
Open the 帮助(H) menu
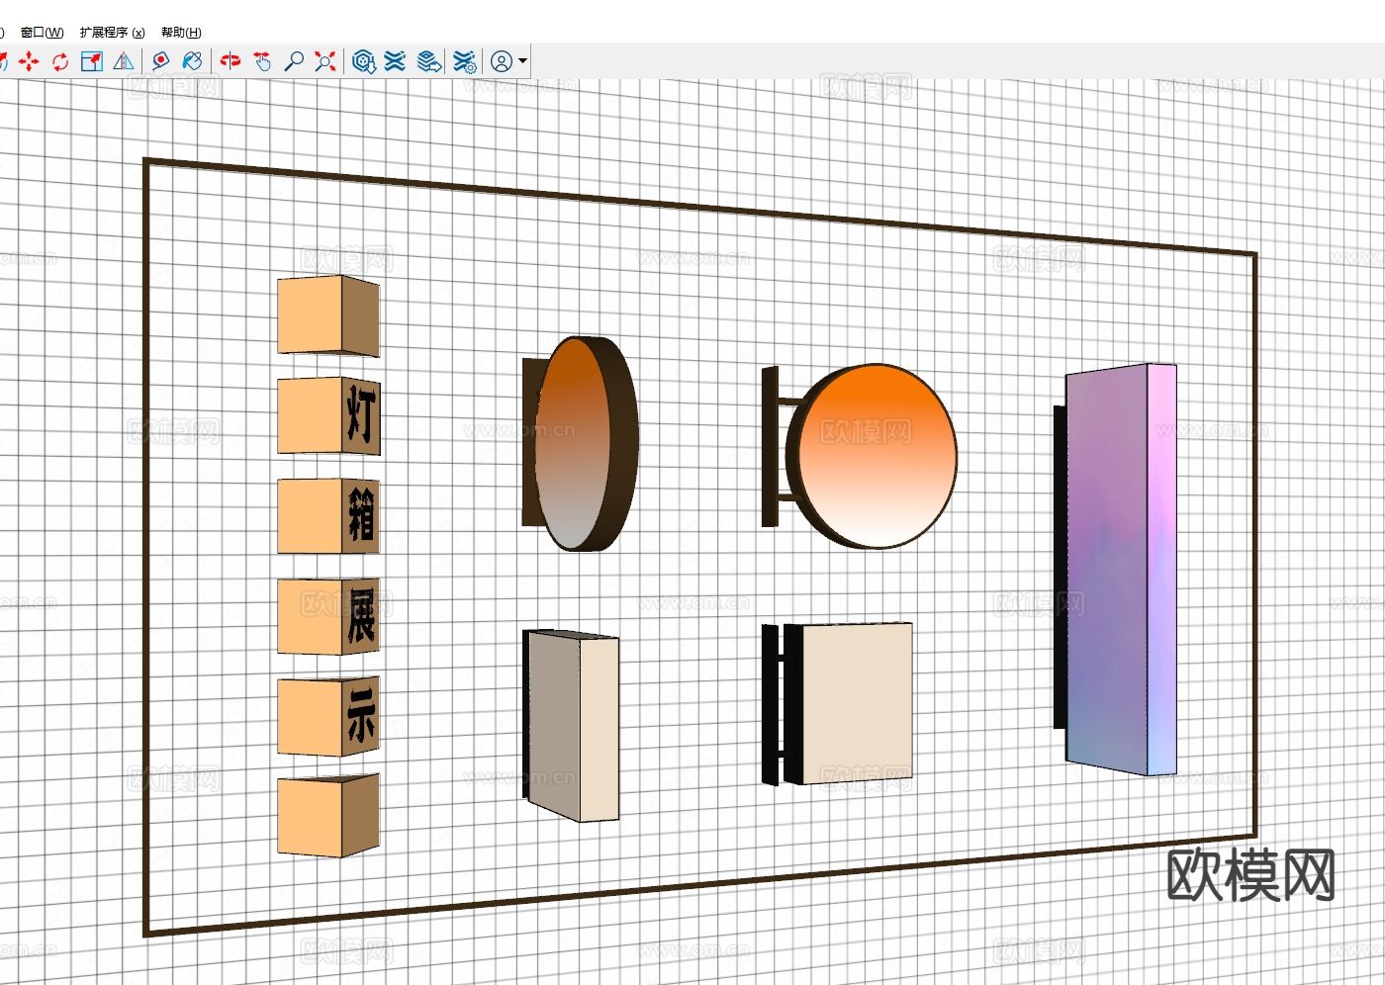pyautogui.click(x=181, y=33)
